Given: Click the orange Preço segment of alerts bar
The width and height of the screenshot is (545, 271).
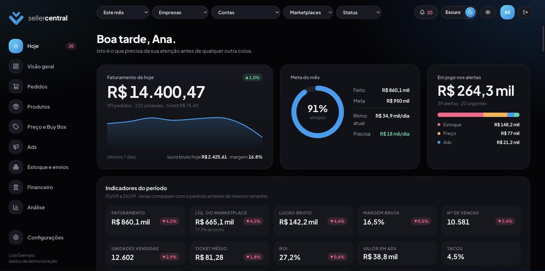Looking at the screenshot, I should click(495, 115).
